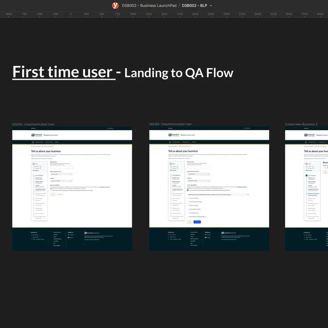Click the privacy policy link in left frame terms
Viewport: 328px width, 328px height.
(x=105, y=187)
